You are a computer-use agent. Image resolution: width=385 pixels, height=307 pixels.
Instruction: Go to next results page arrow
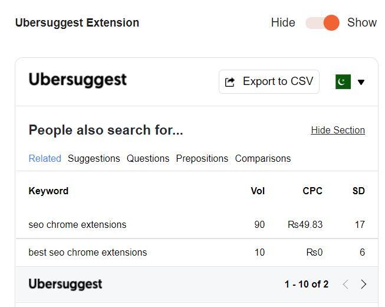click(x=364, y=284)
